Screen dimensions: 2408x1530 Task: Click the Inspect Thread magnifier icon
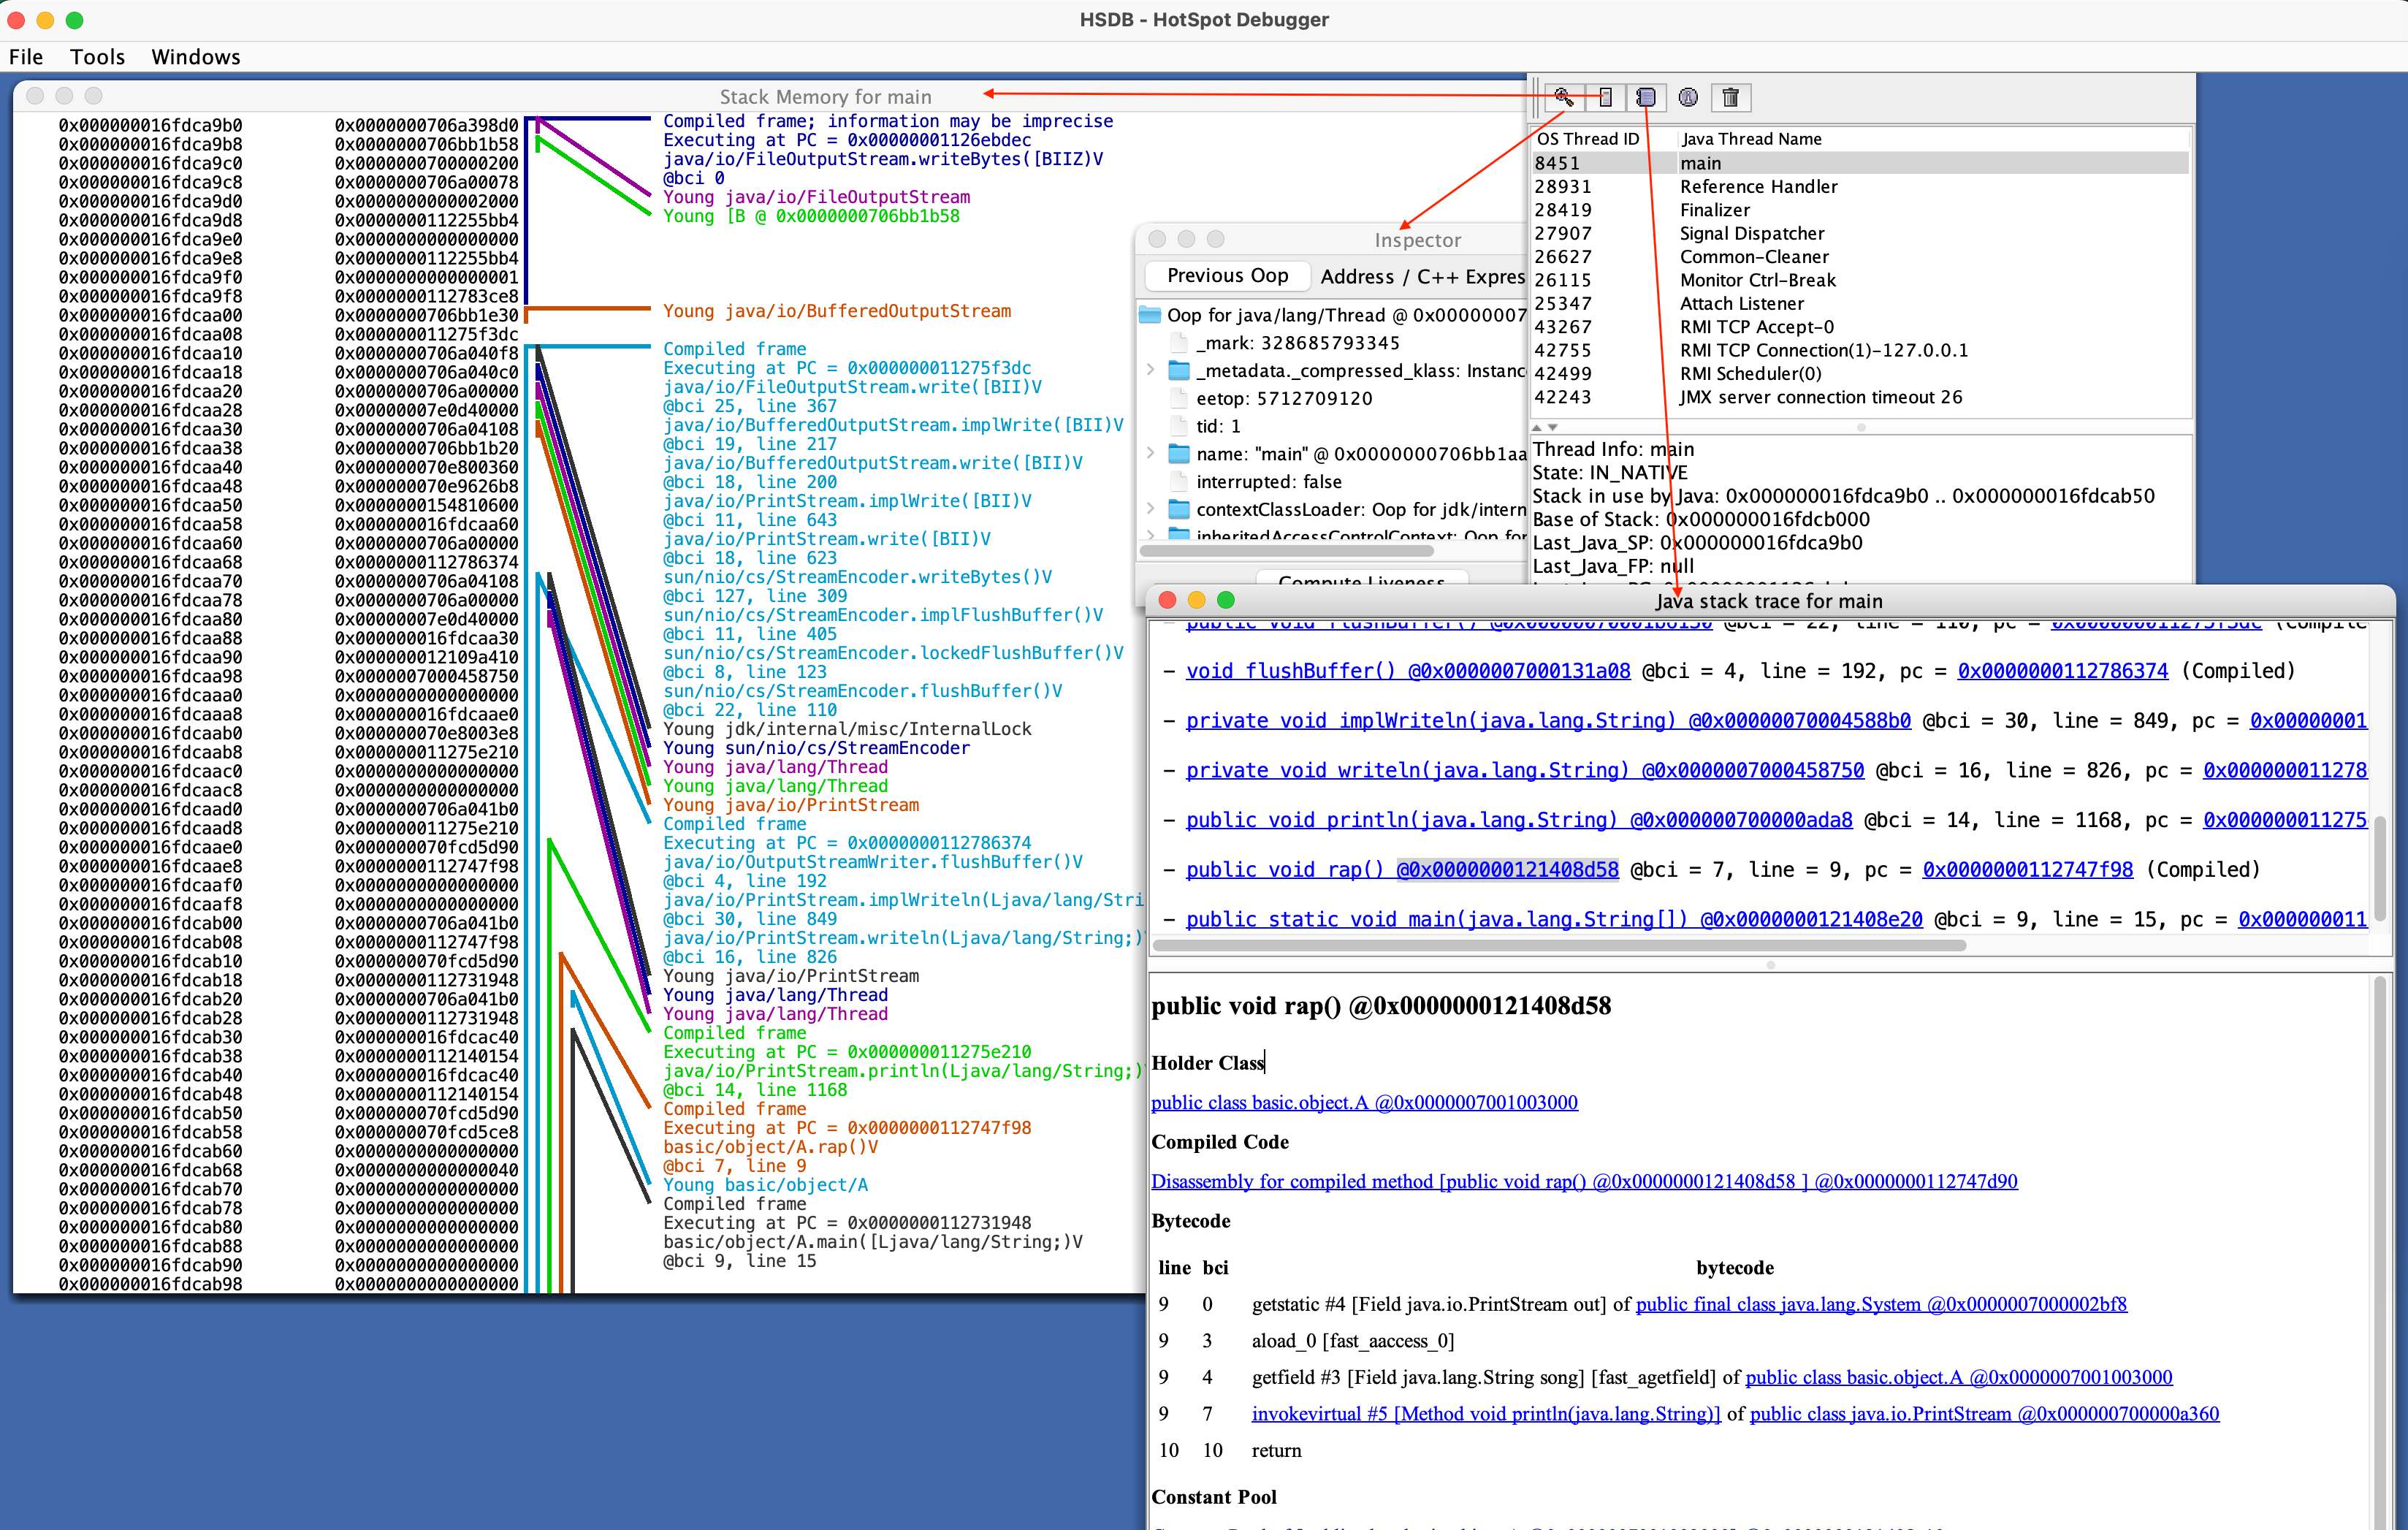[x=1563, y=97]
